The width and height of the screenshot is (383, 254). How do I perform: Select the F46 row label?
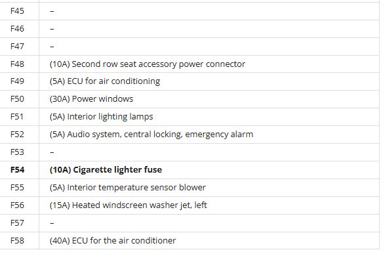coord(17,29)
